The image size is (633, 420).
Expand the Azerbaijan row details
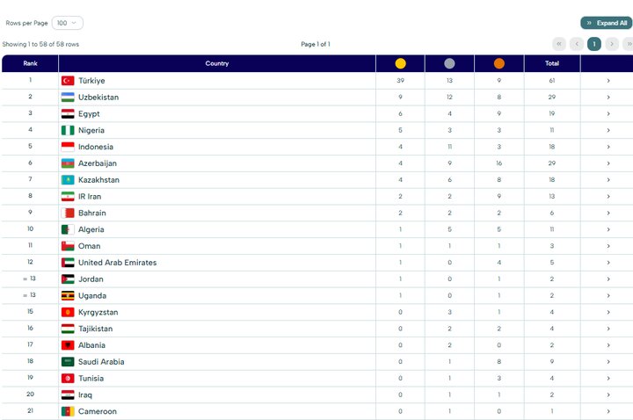coord(608,163)
